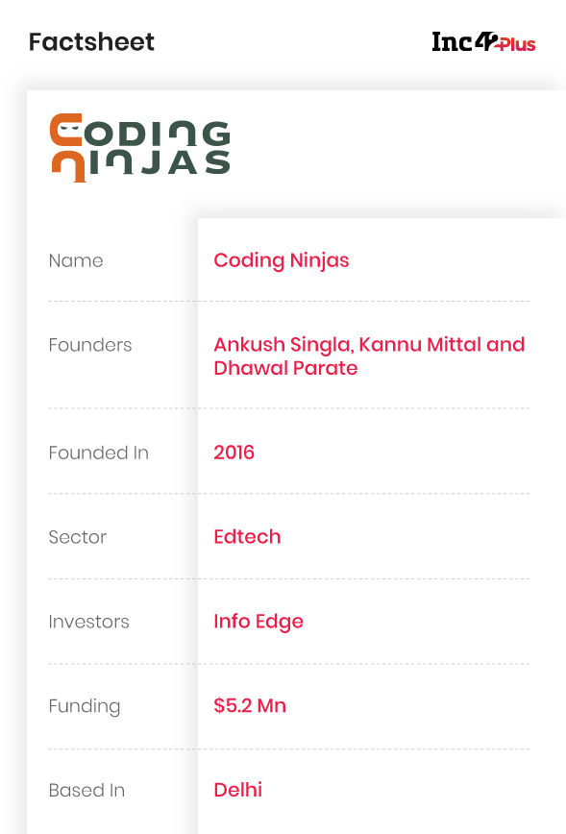Click the Name row label
The image size is (566, 834).
pos(76,260)
